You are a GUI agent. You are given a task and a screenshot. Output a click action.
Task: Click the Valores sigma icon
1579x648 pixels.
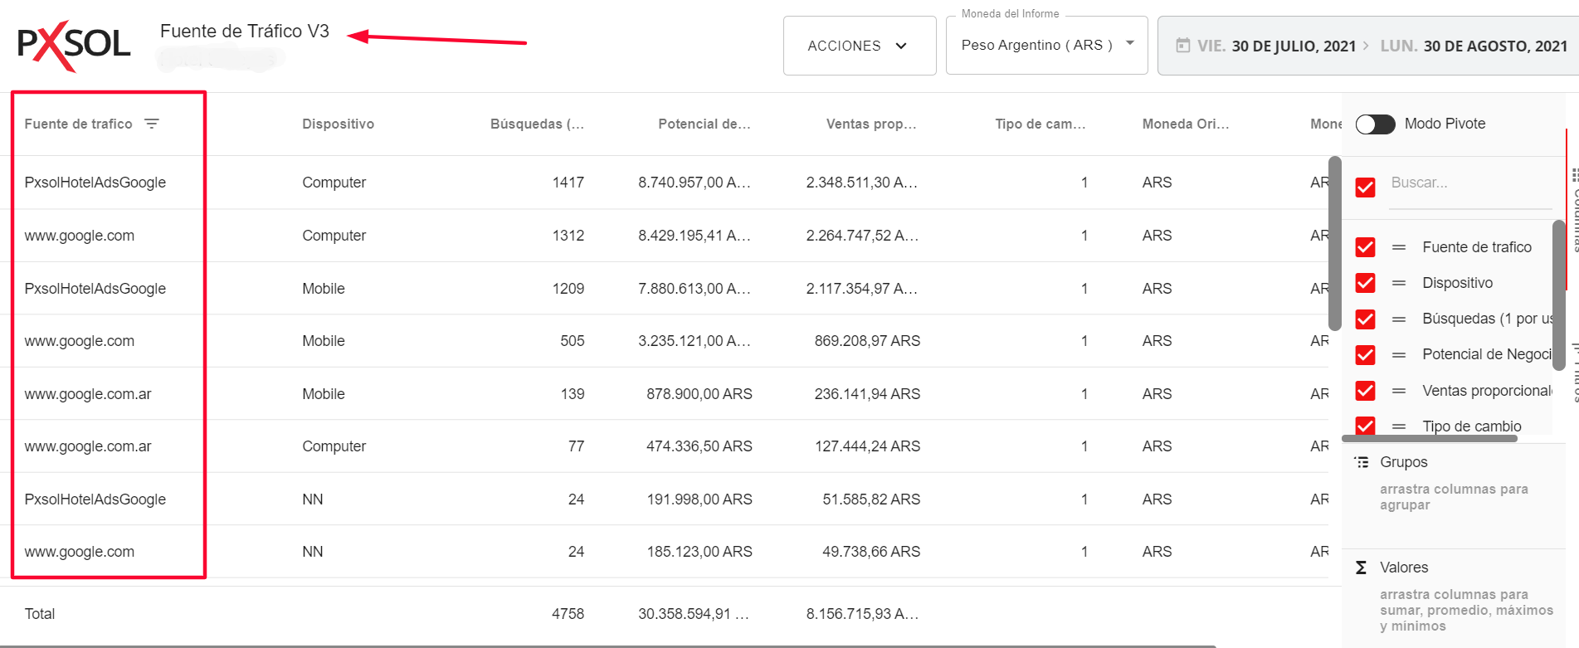coord(1361,568)
